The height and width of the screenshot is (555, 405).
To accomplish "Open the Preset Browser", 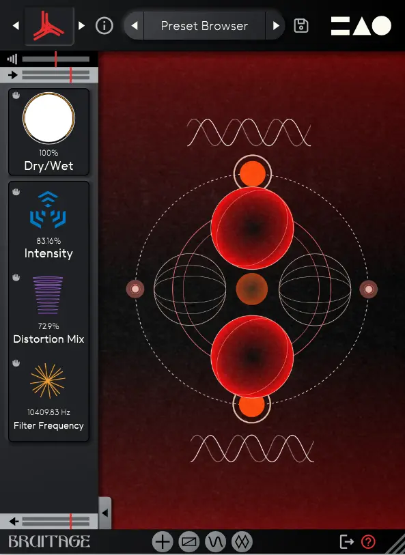I will tap(204, 26).
